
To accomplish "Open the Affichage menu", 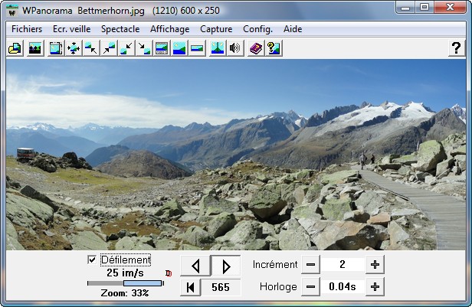I will click(170, 29).
